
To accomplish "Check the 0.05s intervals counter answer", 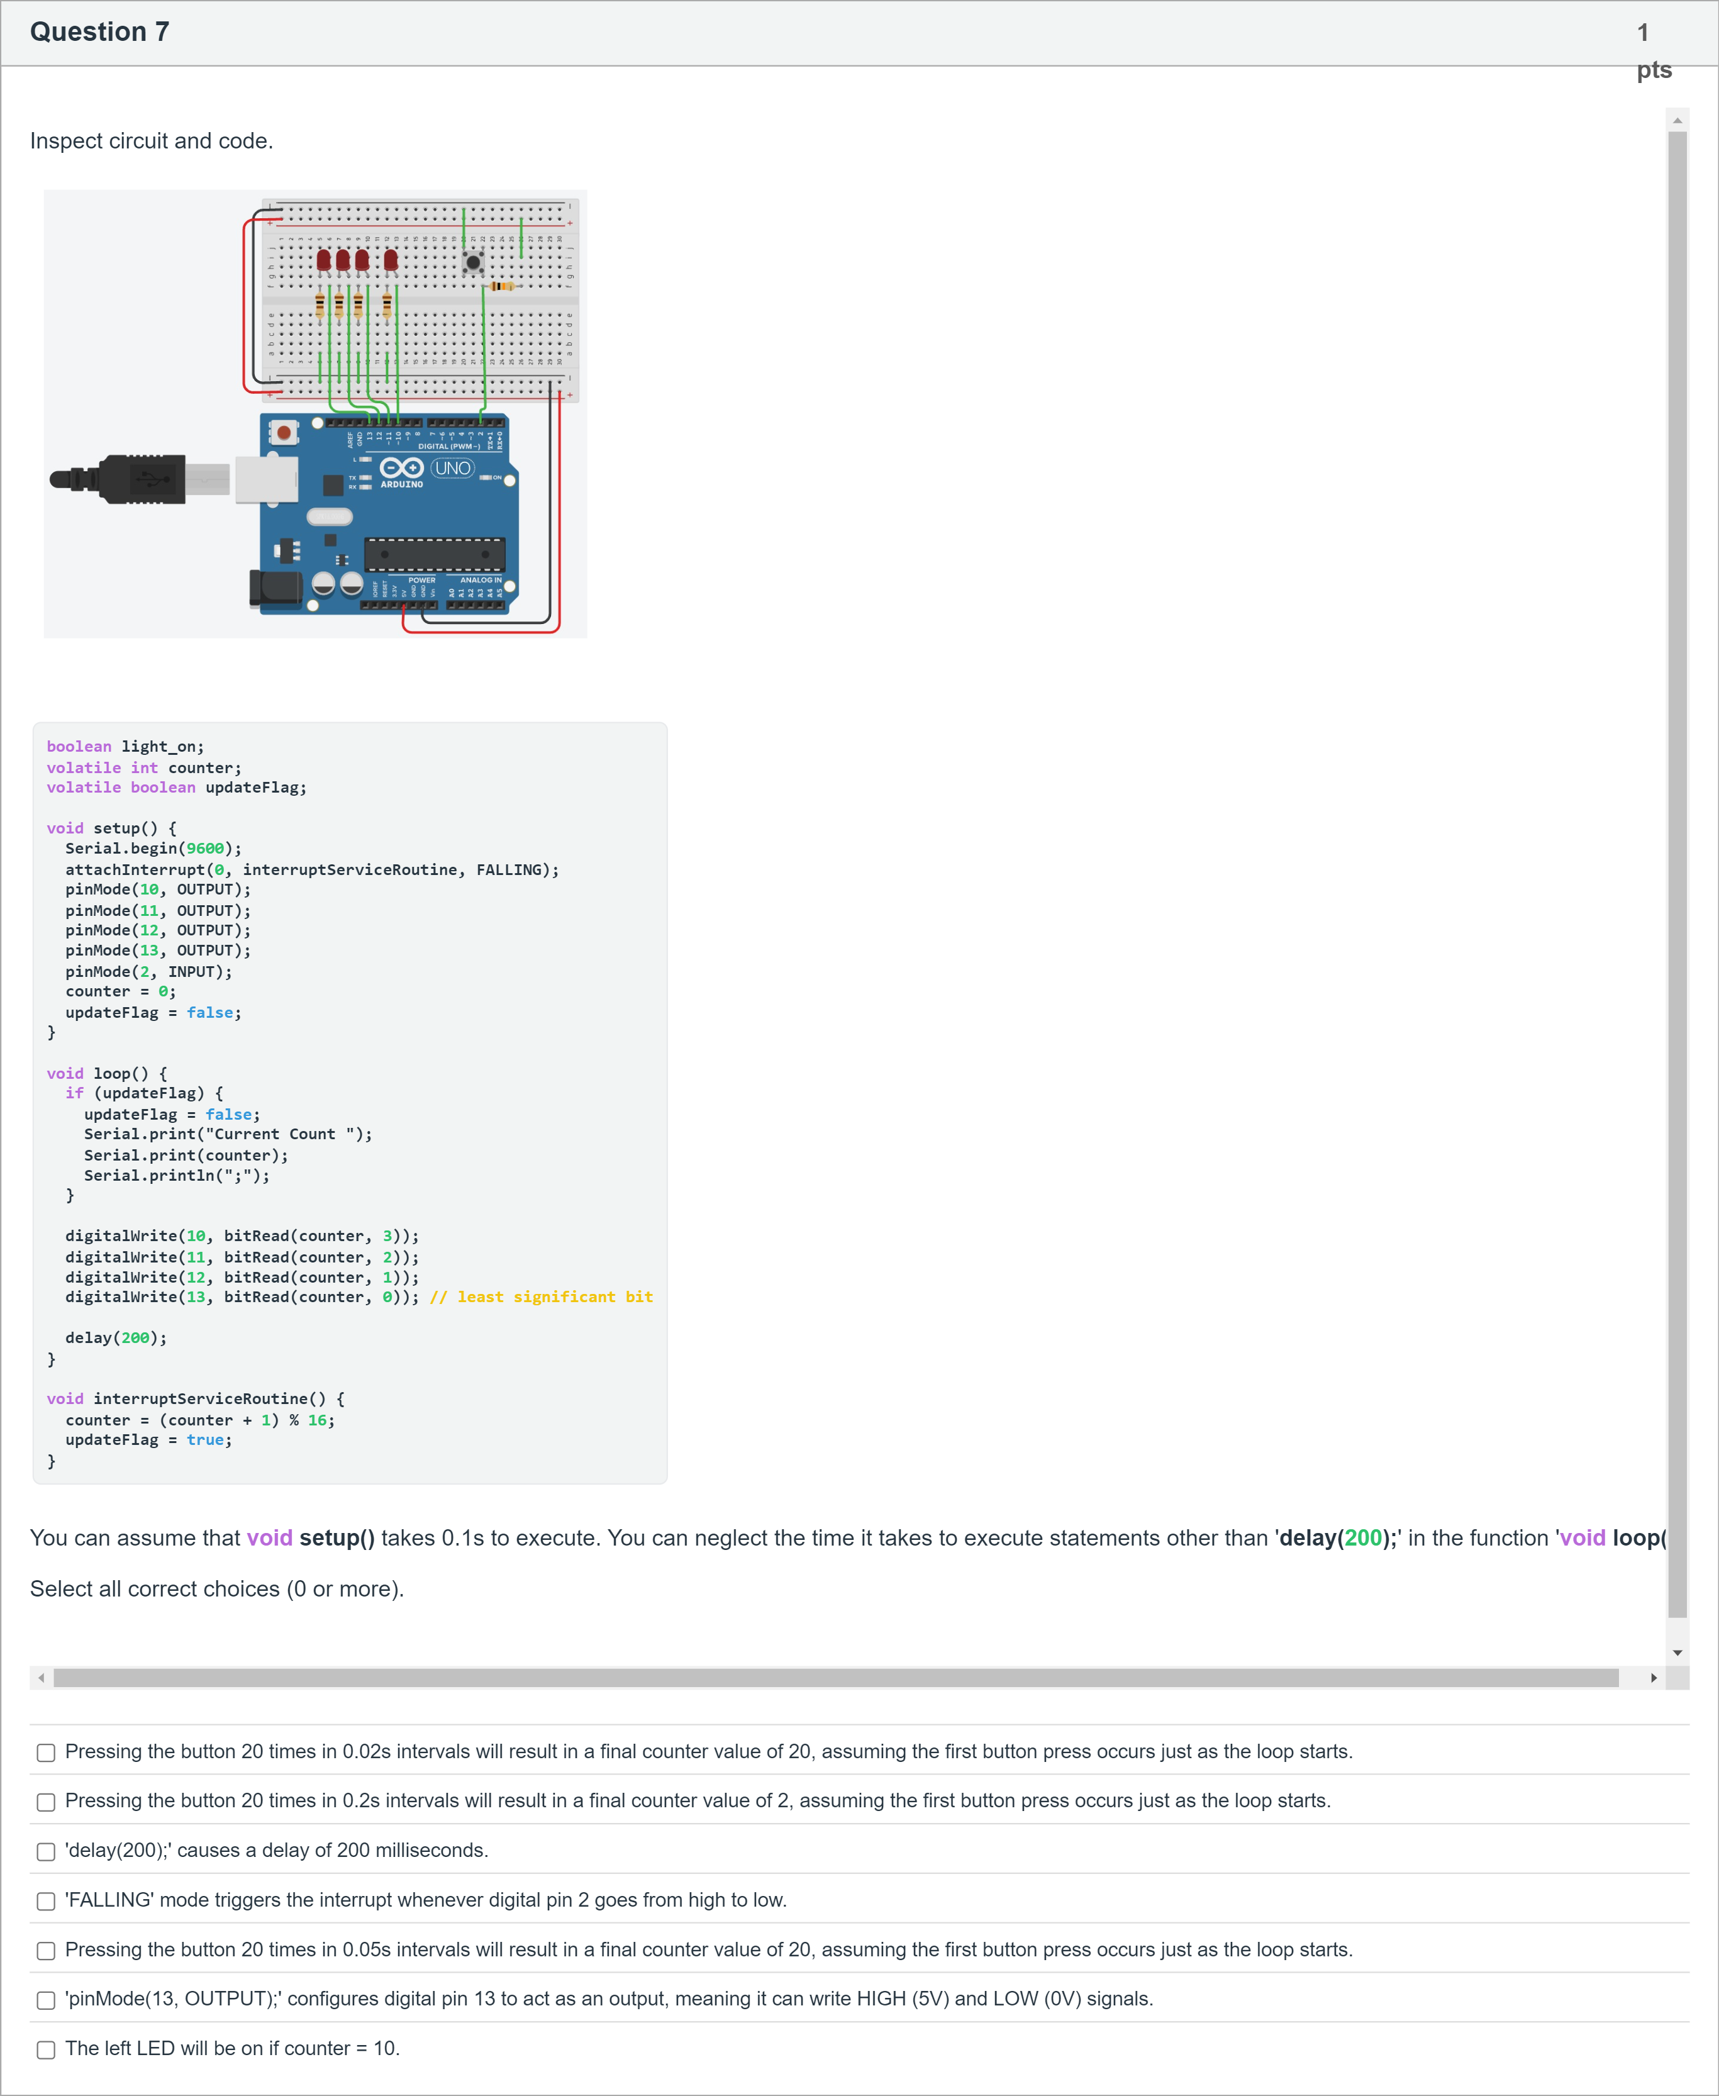I will (x=45, y=1951).
